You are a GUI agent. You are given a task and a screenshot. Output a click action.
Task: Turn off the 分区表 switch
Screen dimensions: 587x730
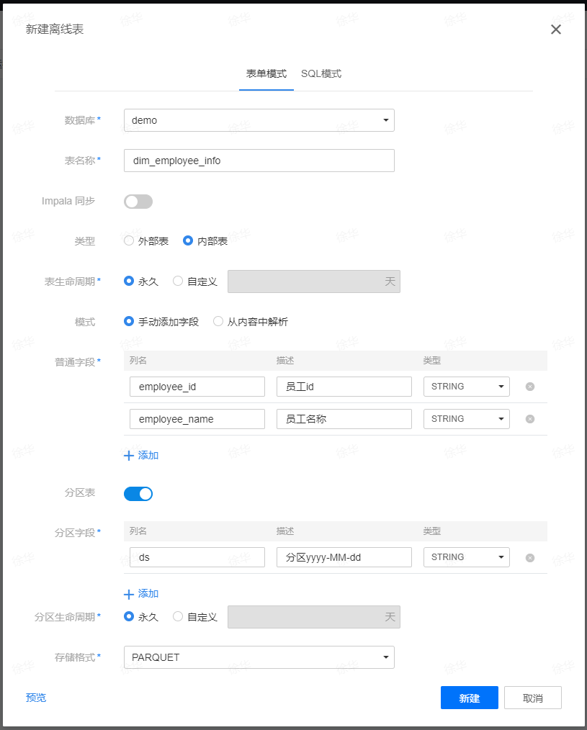click(x=138, y=494)
